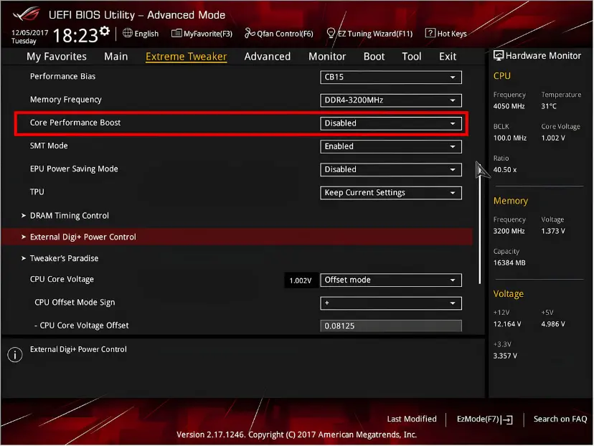The image size is (594, 446).
Task: Click the 1.002V CPU core voltage readout
Action: (301, 280)
